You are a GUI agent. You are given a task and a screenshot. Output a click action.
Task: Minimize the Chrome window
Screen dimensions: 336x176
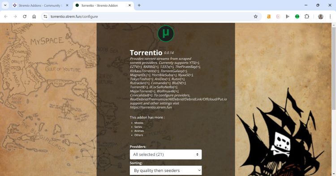pos(306,5)
